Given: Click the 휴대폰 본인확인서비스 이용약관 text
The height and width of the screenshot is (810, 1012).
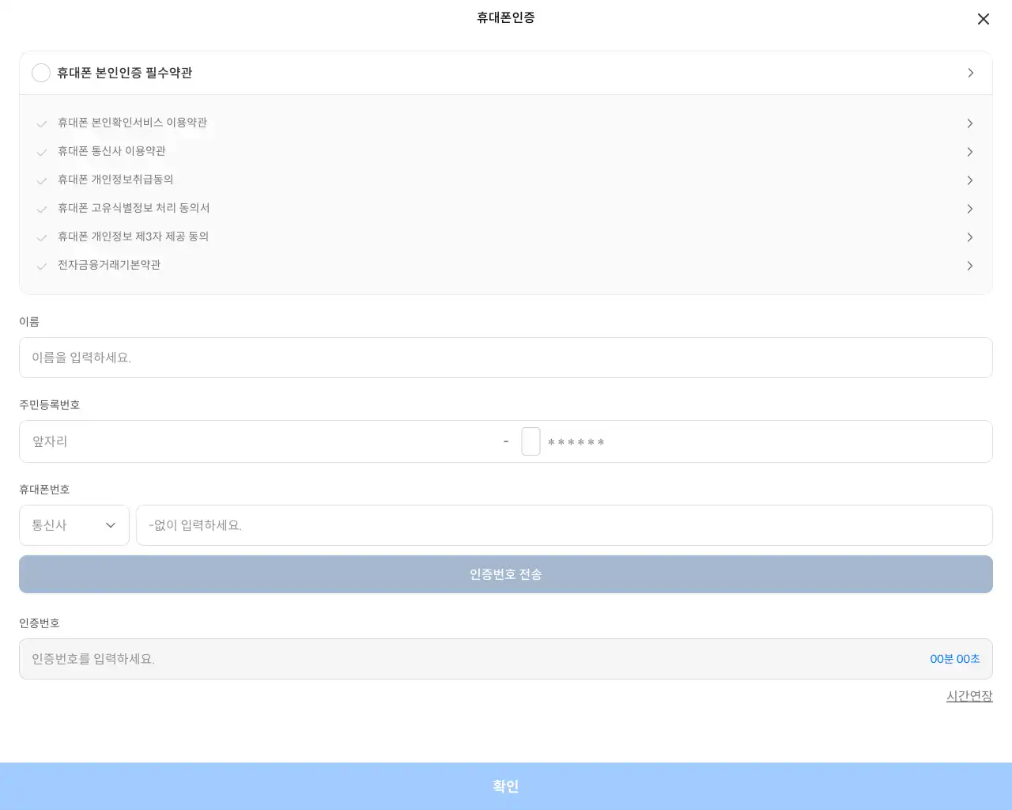Looking at the screenshot, I should (132, 123).
